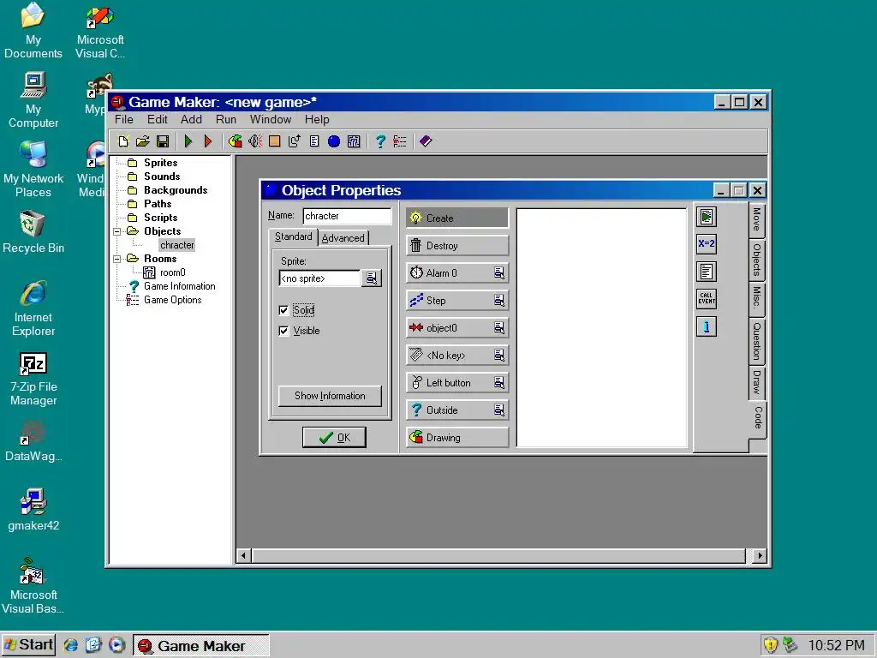Image resolution: width=877 pixels, height=658 pixels.
Task: Select the Create event button
Action: 457,218
